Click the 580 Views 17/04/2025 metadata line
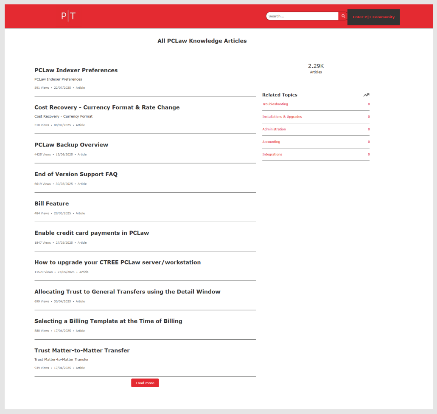Viewport: 437px width, 414px height. 60,331
